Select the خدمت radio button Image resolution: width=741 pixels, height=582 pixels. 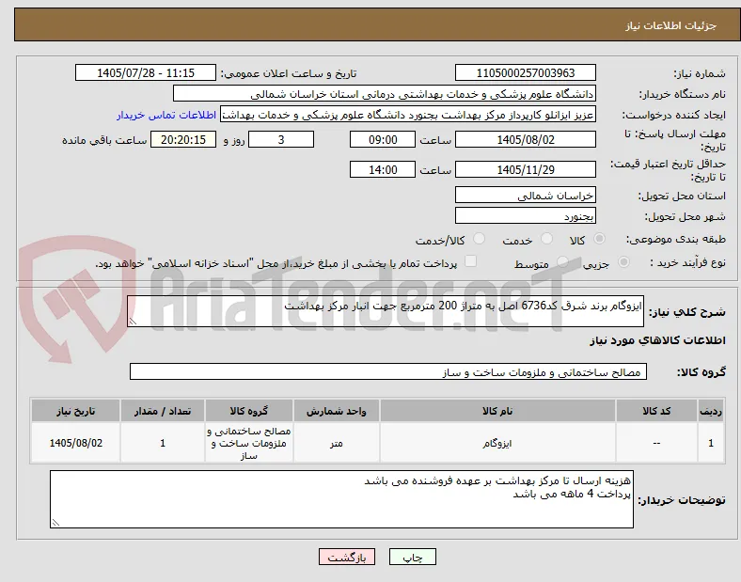546,239
